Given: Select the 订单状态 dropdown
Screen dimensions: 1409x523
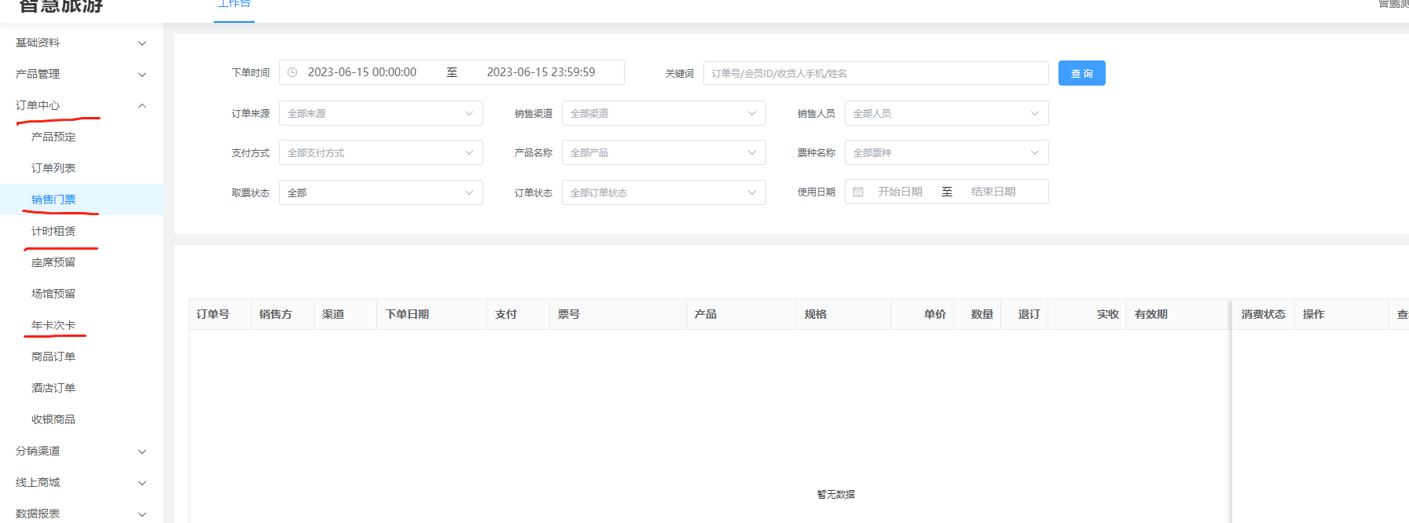Looking at the screenshot, I should coord(663,192).
